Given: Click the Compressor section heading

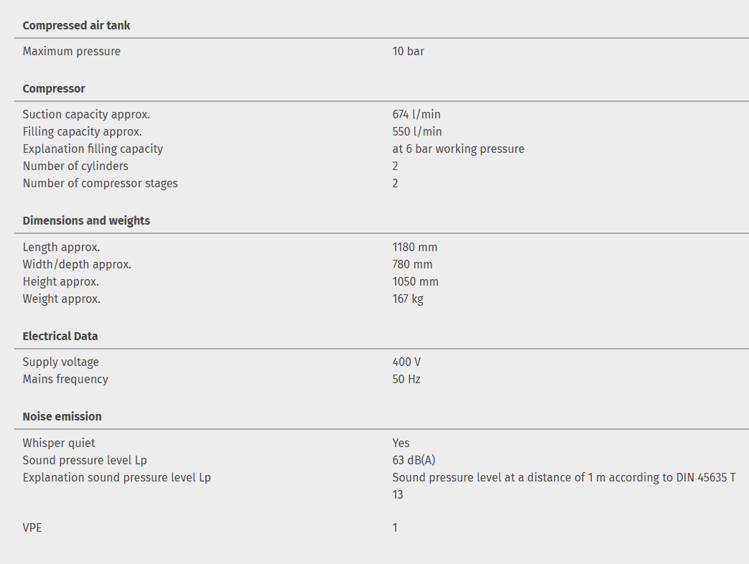Looking at the screenshot, I should click(54, 88).
